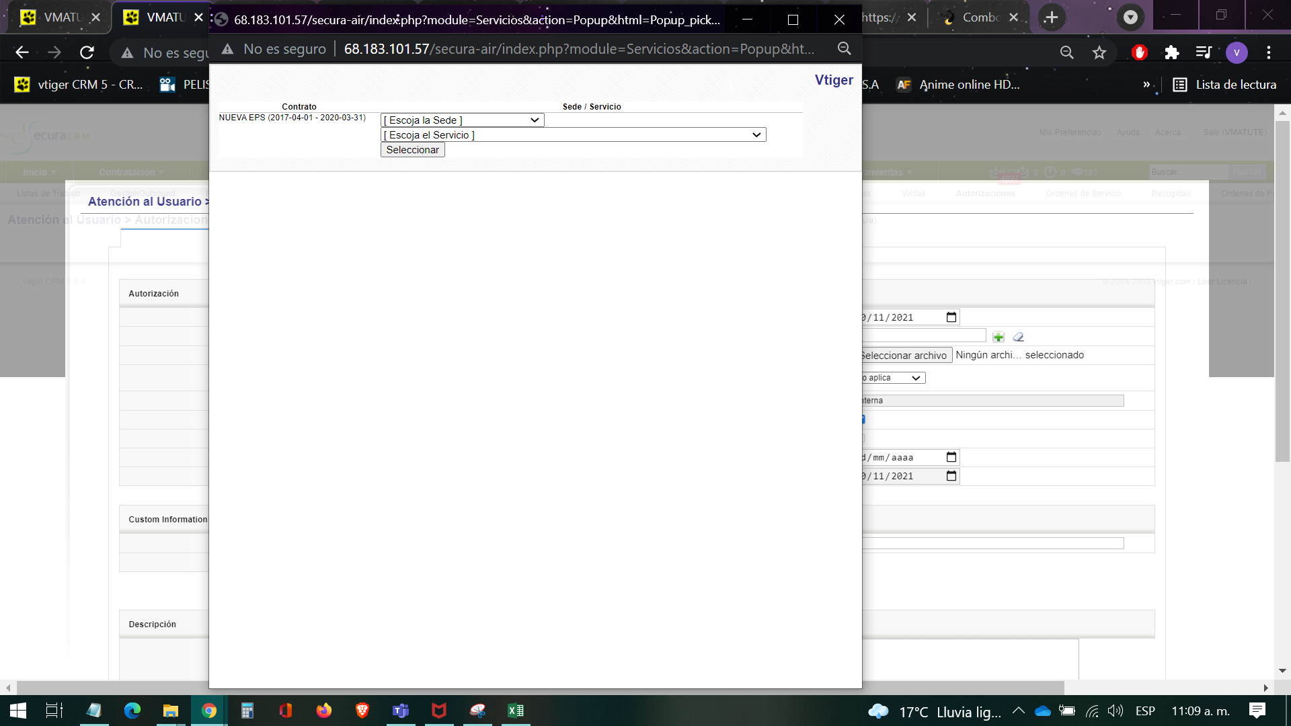Open the Ayuda link
The width and height of the screenshot is (1291, 726).
point(1128,132)
